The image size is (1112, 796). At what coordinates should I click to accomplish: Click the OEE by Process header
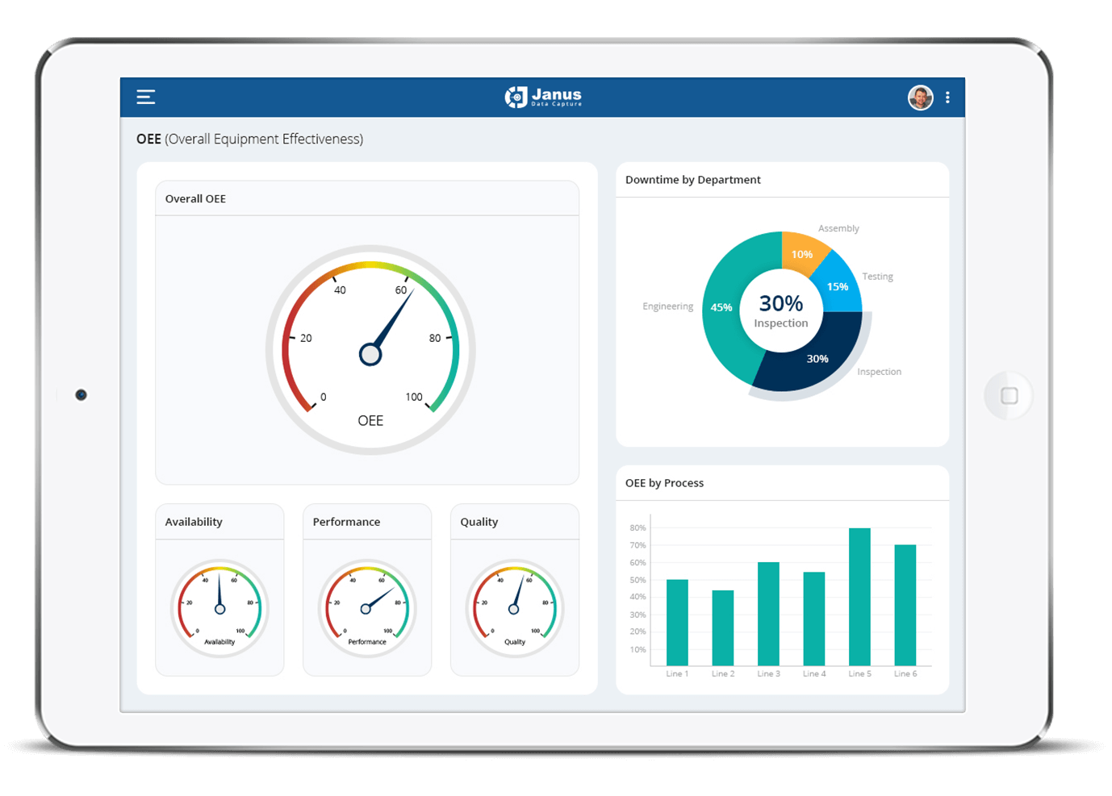point(664,483)
